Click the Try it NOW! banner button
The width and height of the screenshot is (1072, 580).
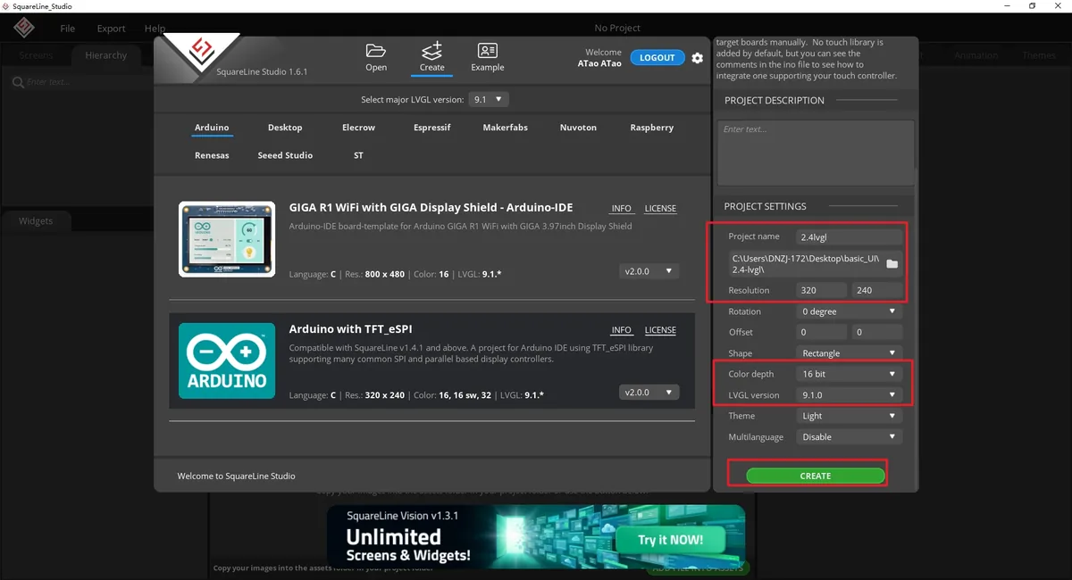tap(670, 540)
